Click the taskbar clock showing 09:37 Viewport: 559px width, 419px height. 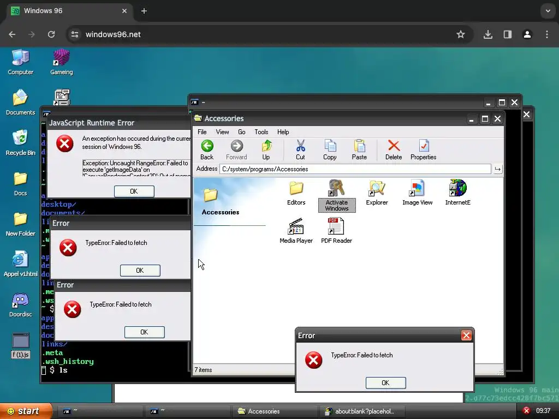tap(543, 411)
